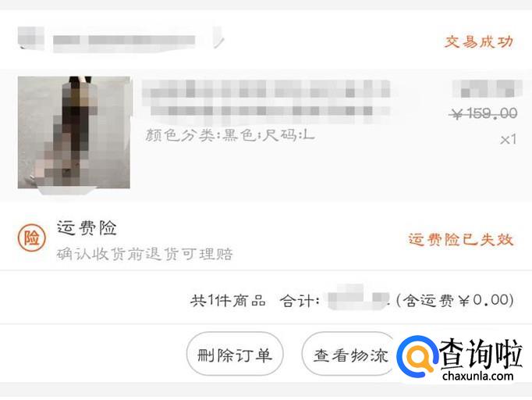The image size is (532, 400).
Task: Click the struck-through ¥159.00 price
Action: click(x=483, y=113)
